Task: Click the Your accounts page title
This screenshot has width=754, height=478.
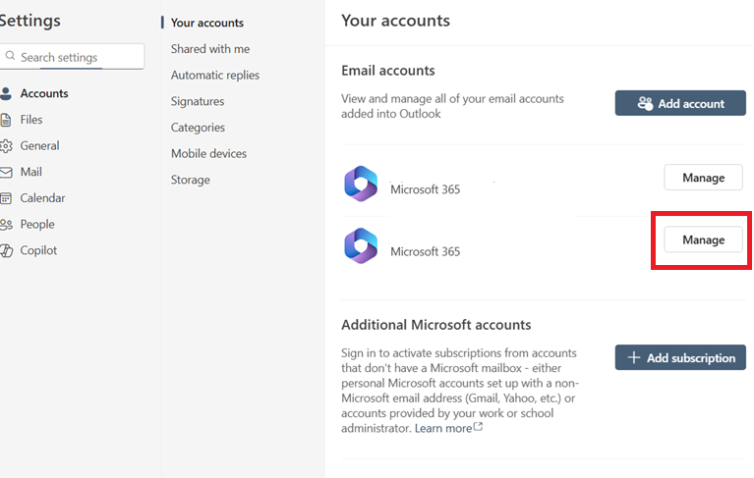Action: pyautogui.click(x=396, y=21)
